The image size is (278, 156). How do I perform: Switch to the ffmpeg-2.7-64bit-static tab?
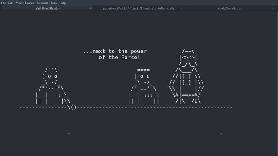click(x=139, y=8)
